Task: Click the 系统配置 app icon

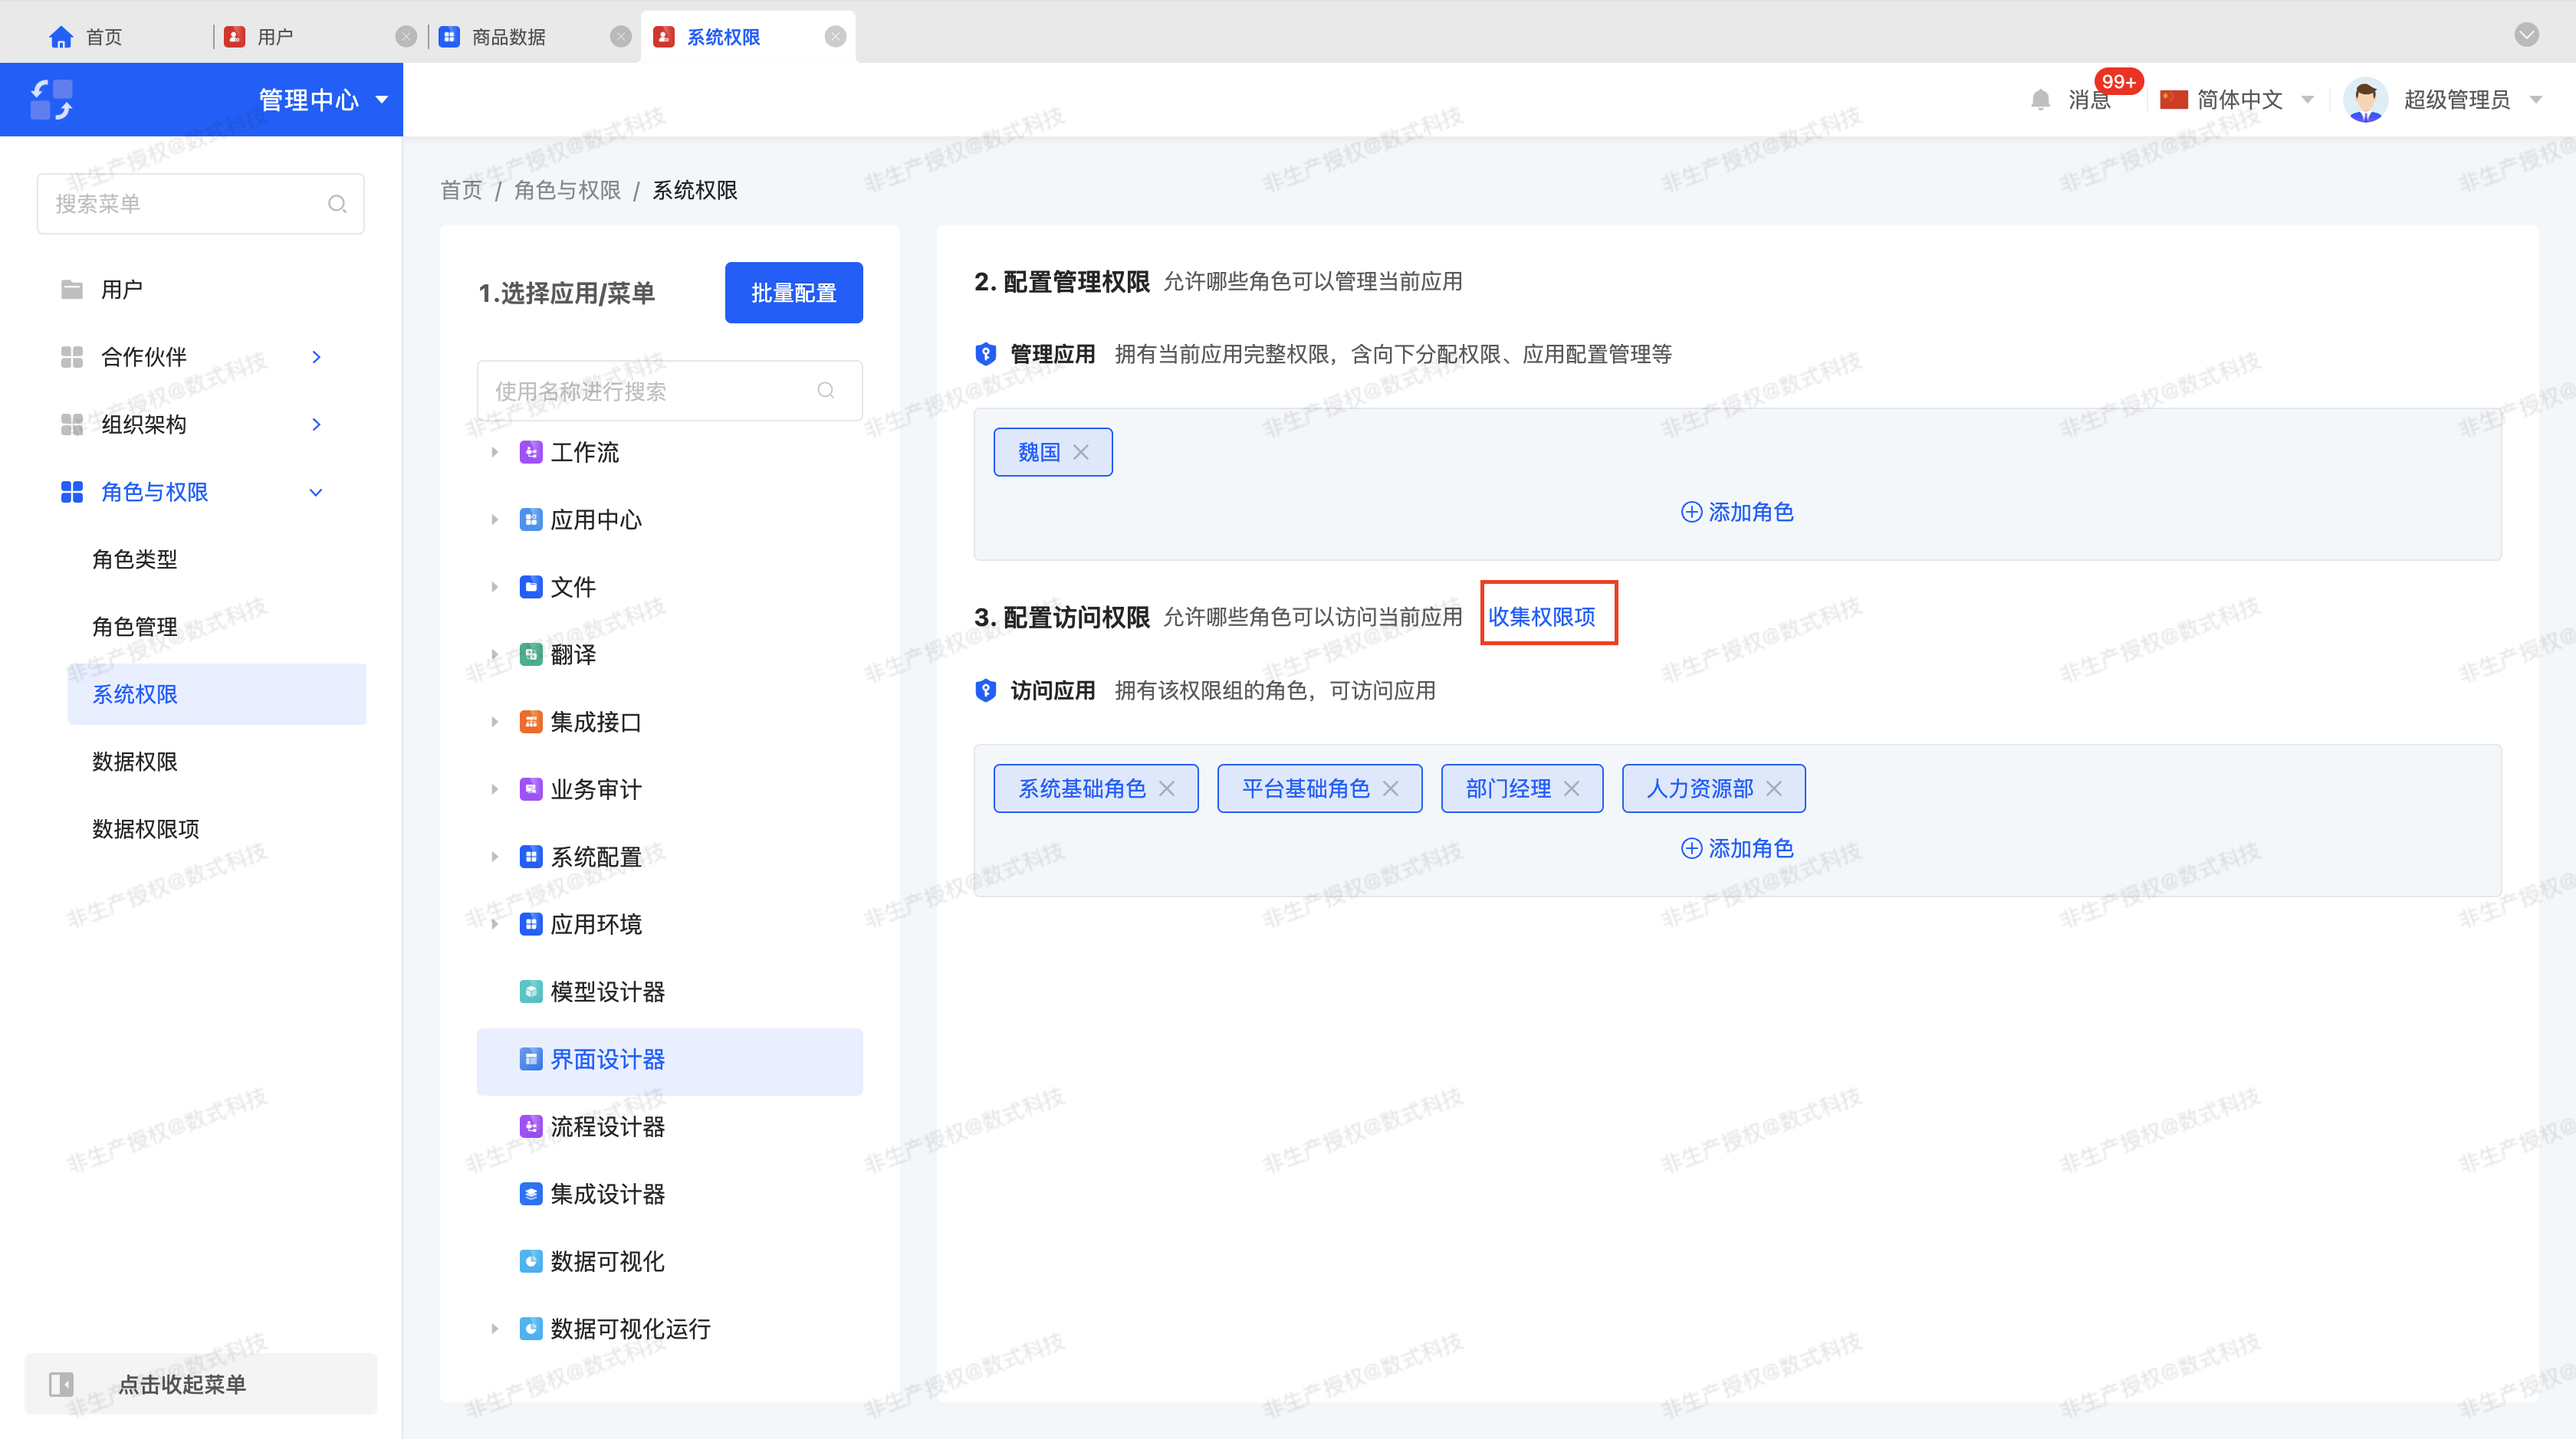Action: pos(531,857)
